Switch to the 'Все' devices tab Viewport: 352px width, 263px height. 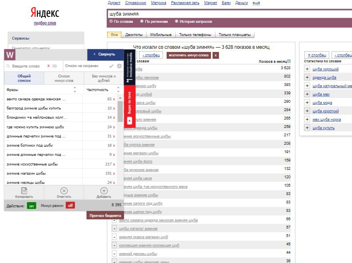pyautogui.click(x=114, y=35)
